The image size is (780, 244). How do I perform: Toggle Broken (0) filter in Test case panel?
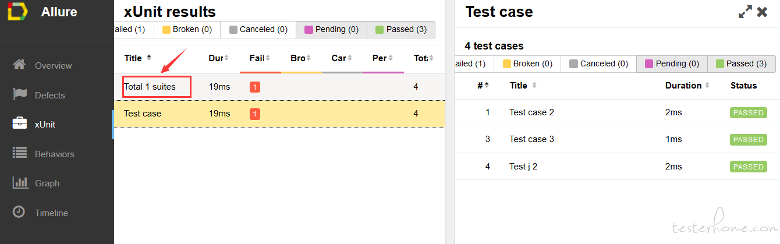tap(527, 64)
